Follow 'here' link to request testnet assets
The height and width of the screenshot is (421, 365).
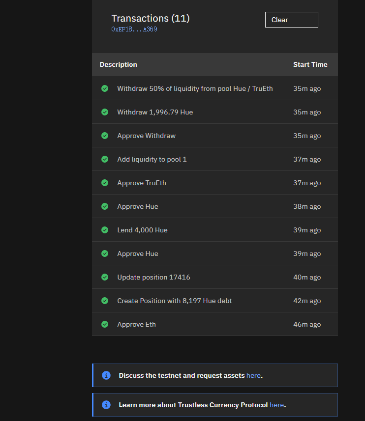[253, 375]
